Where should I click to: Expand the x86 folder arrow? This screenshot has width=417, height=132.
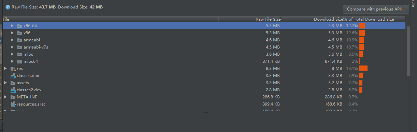click(12, 33)
